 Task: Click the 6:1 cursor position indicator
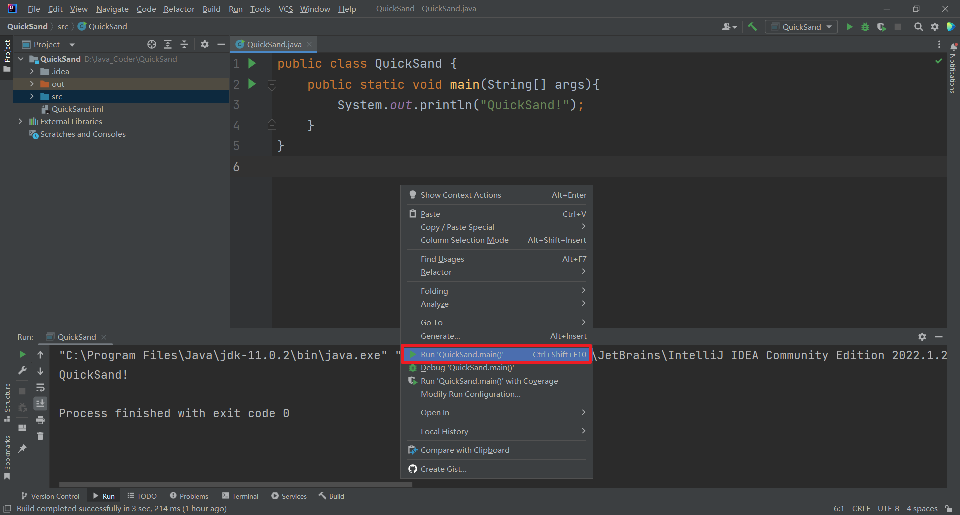point(839,508)
